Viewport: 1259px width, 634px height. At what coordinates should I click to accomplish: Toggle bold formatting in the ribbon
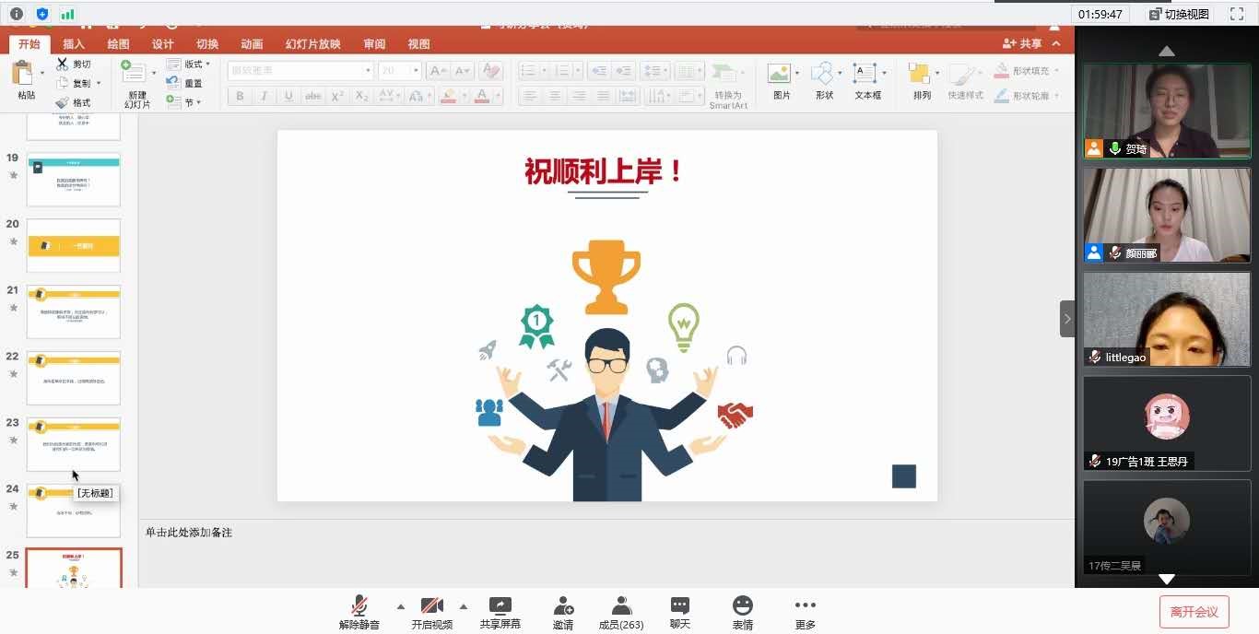click(x=240, y=96)
